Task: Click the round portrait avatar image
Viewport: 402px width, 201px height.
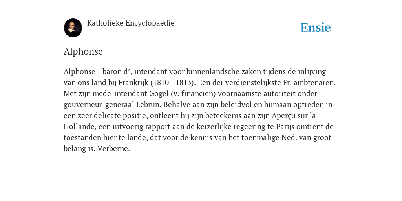Action: pos(73,28)
